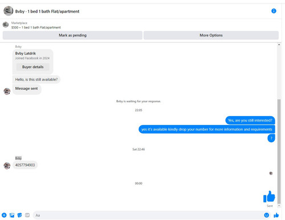
Task: Select 'Hello, is this still available?' message
Action: (36, 80)
